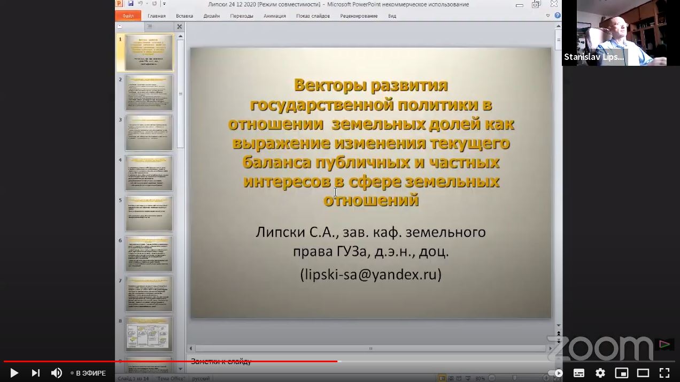
Task: Open PowerPoint Help question mark icon
Action: (558, 16)
